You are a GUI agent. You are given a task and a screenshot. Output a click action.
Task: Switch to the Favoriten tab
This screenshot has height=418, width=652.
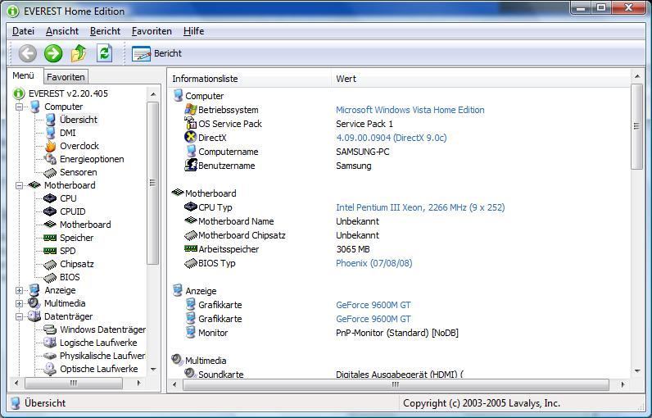coord(66,77)
